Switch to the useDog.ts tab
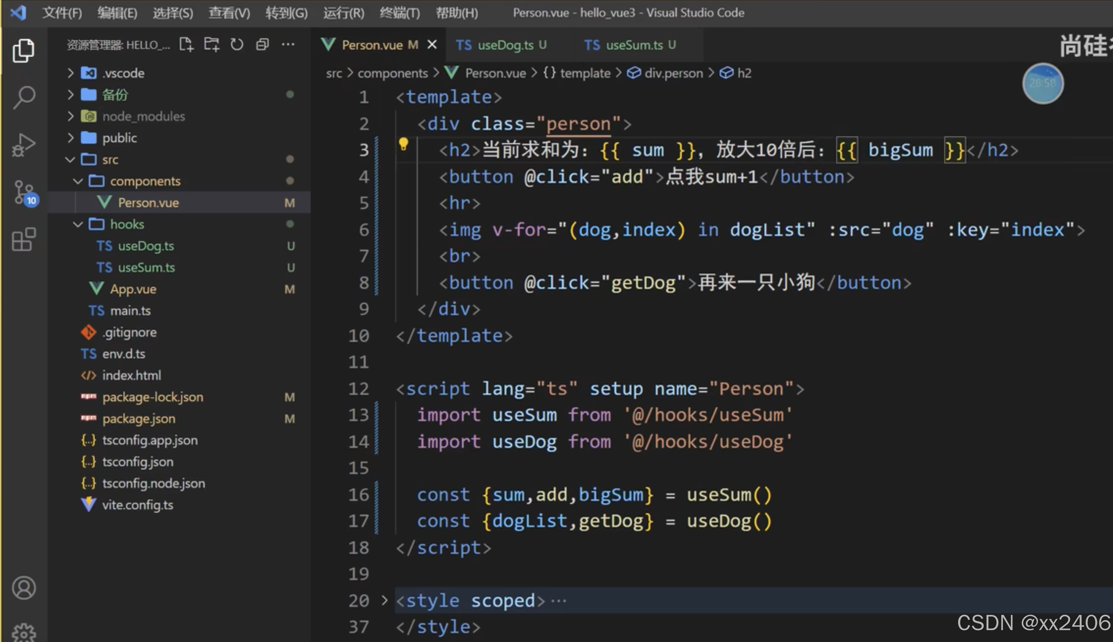1113x642 pixels. [505, 45]
